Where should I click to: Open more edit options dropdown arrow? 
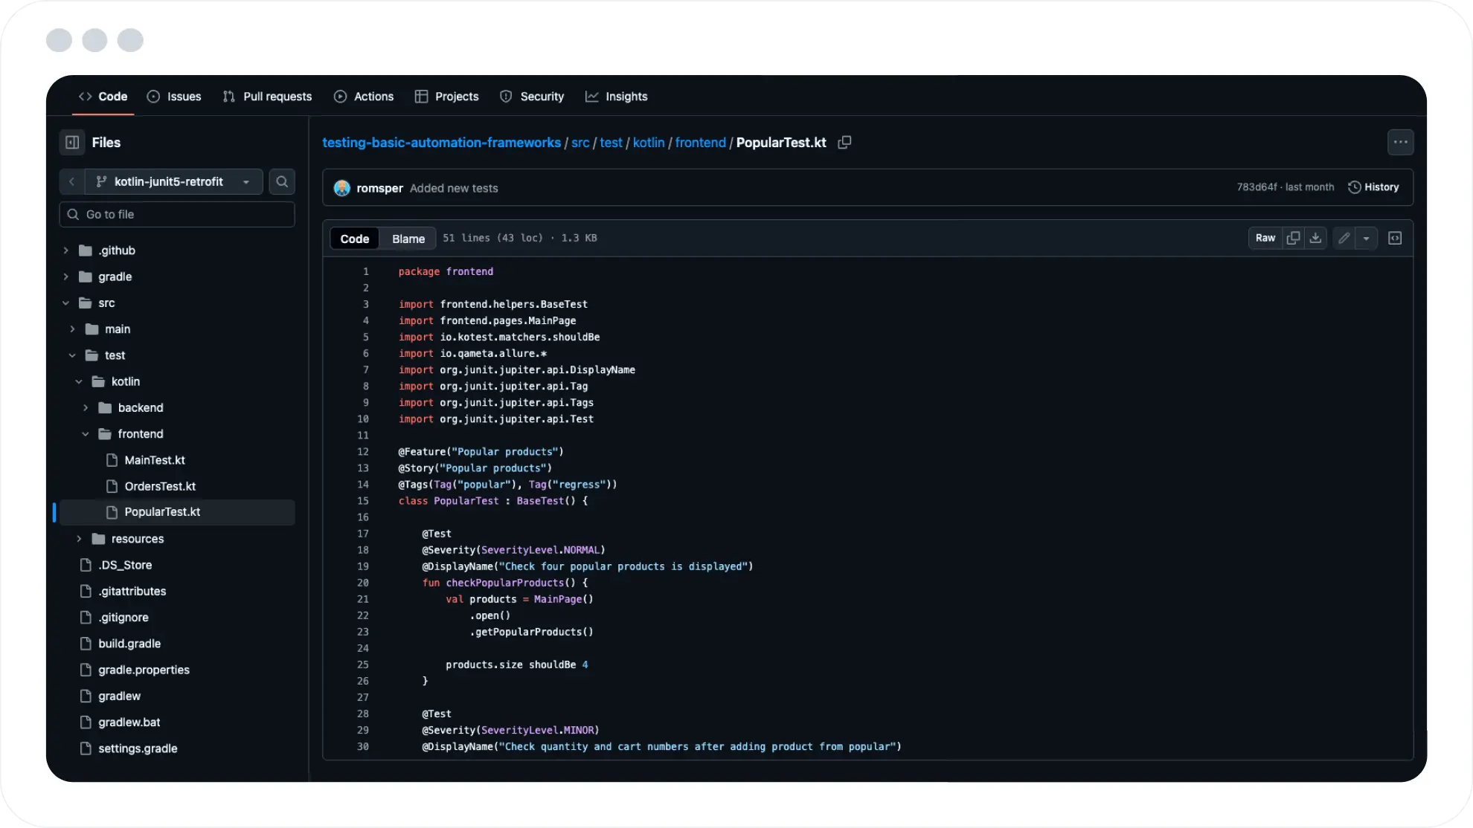pyautogui.click(x=1366, y=238)
